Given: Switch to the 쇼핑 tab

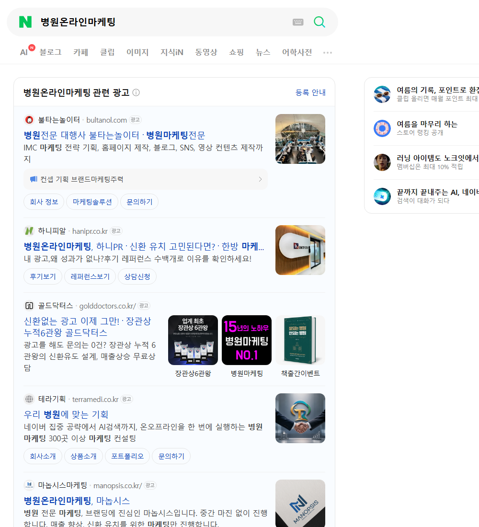Looking at the screenshot, I should click(236, 52).
